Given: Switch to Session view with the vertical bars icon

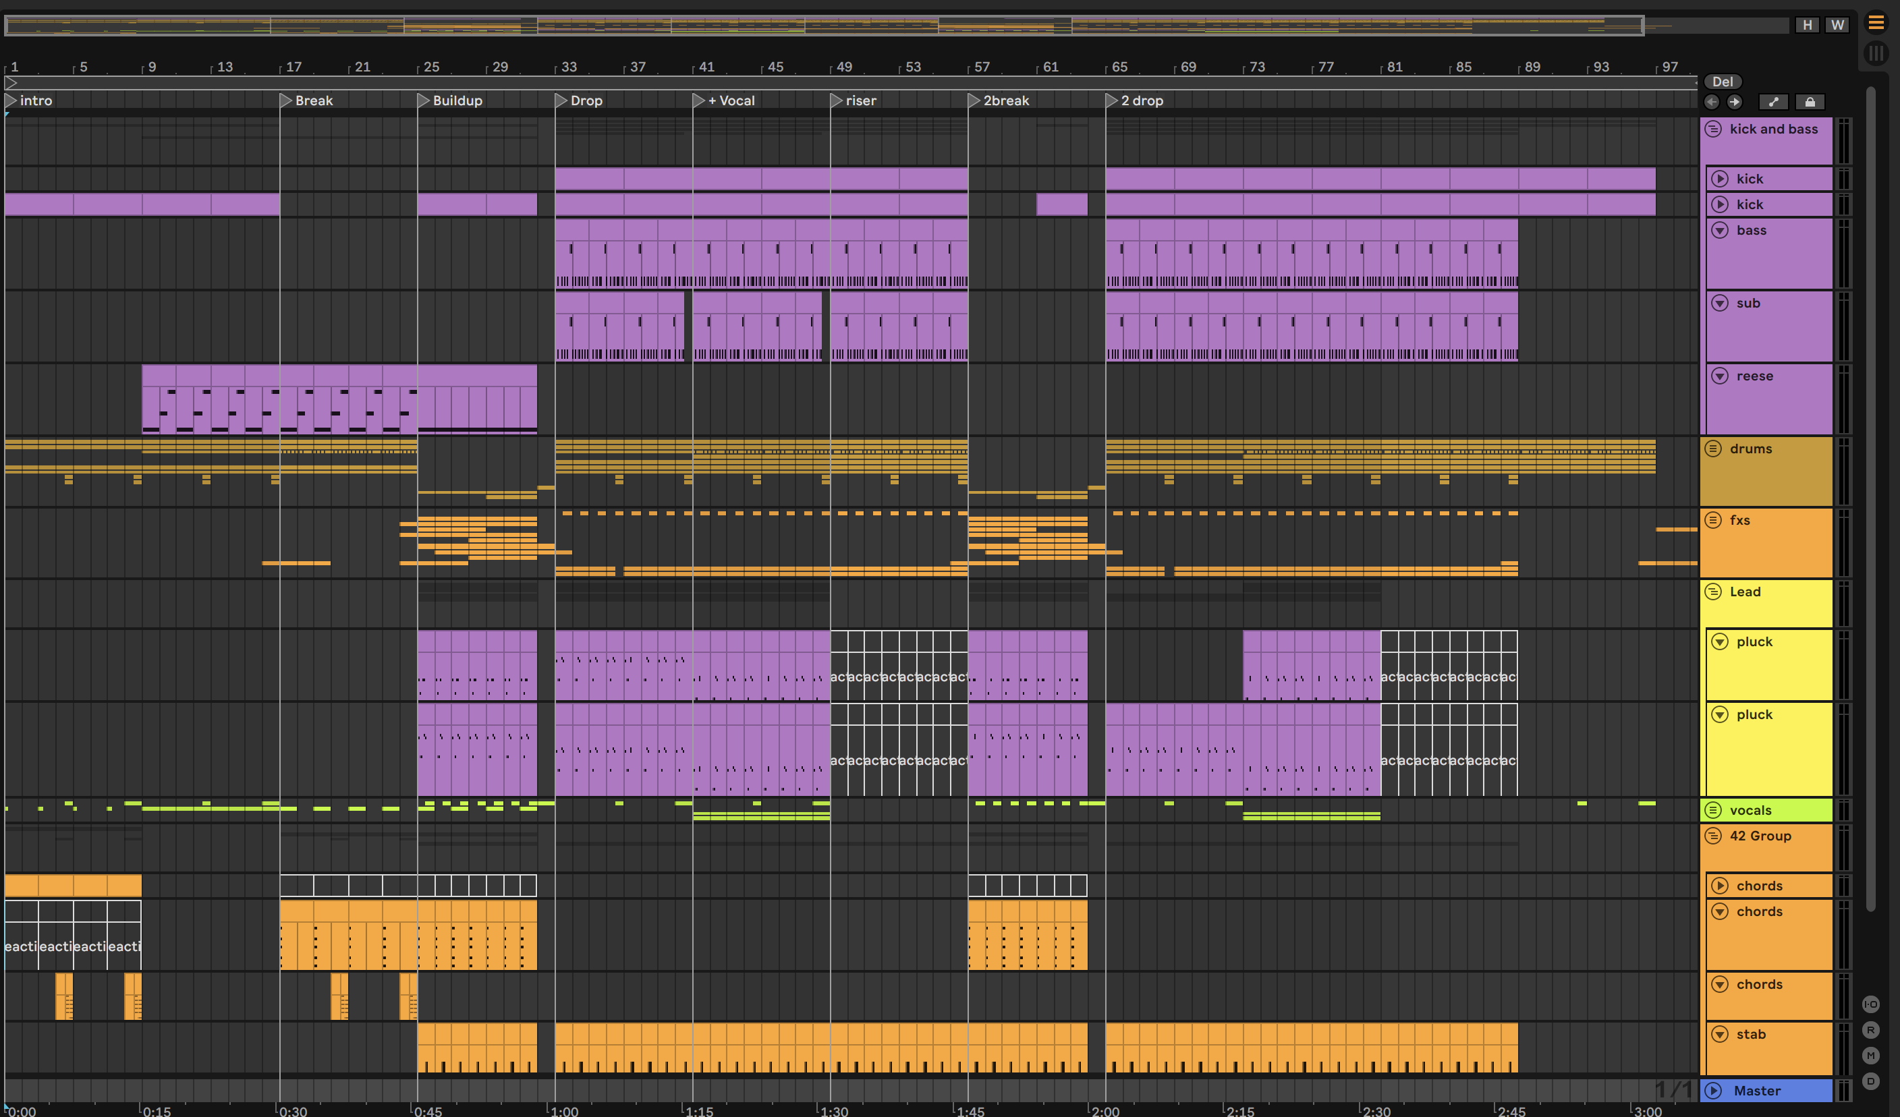Looking at the screenshot, I should [1876, 53].
